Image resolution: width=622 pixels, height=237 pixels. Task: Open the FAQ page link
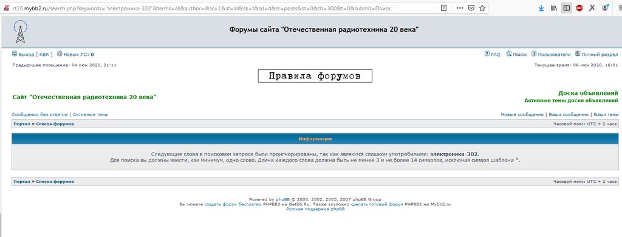pyautogui.click(x=496, y=54)
